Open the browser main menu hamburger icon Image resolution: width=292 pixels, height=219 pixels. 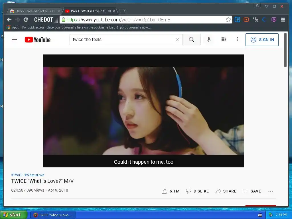pos(283,20)
